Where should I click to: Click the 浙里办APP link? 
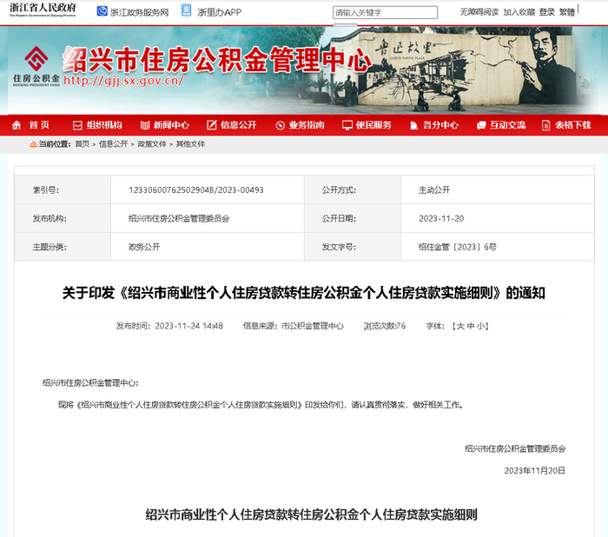tap(220, 12)
